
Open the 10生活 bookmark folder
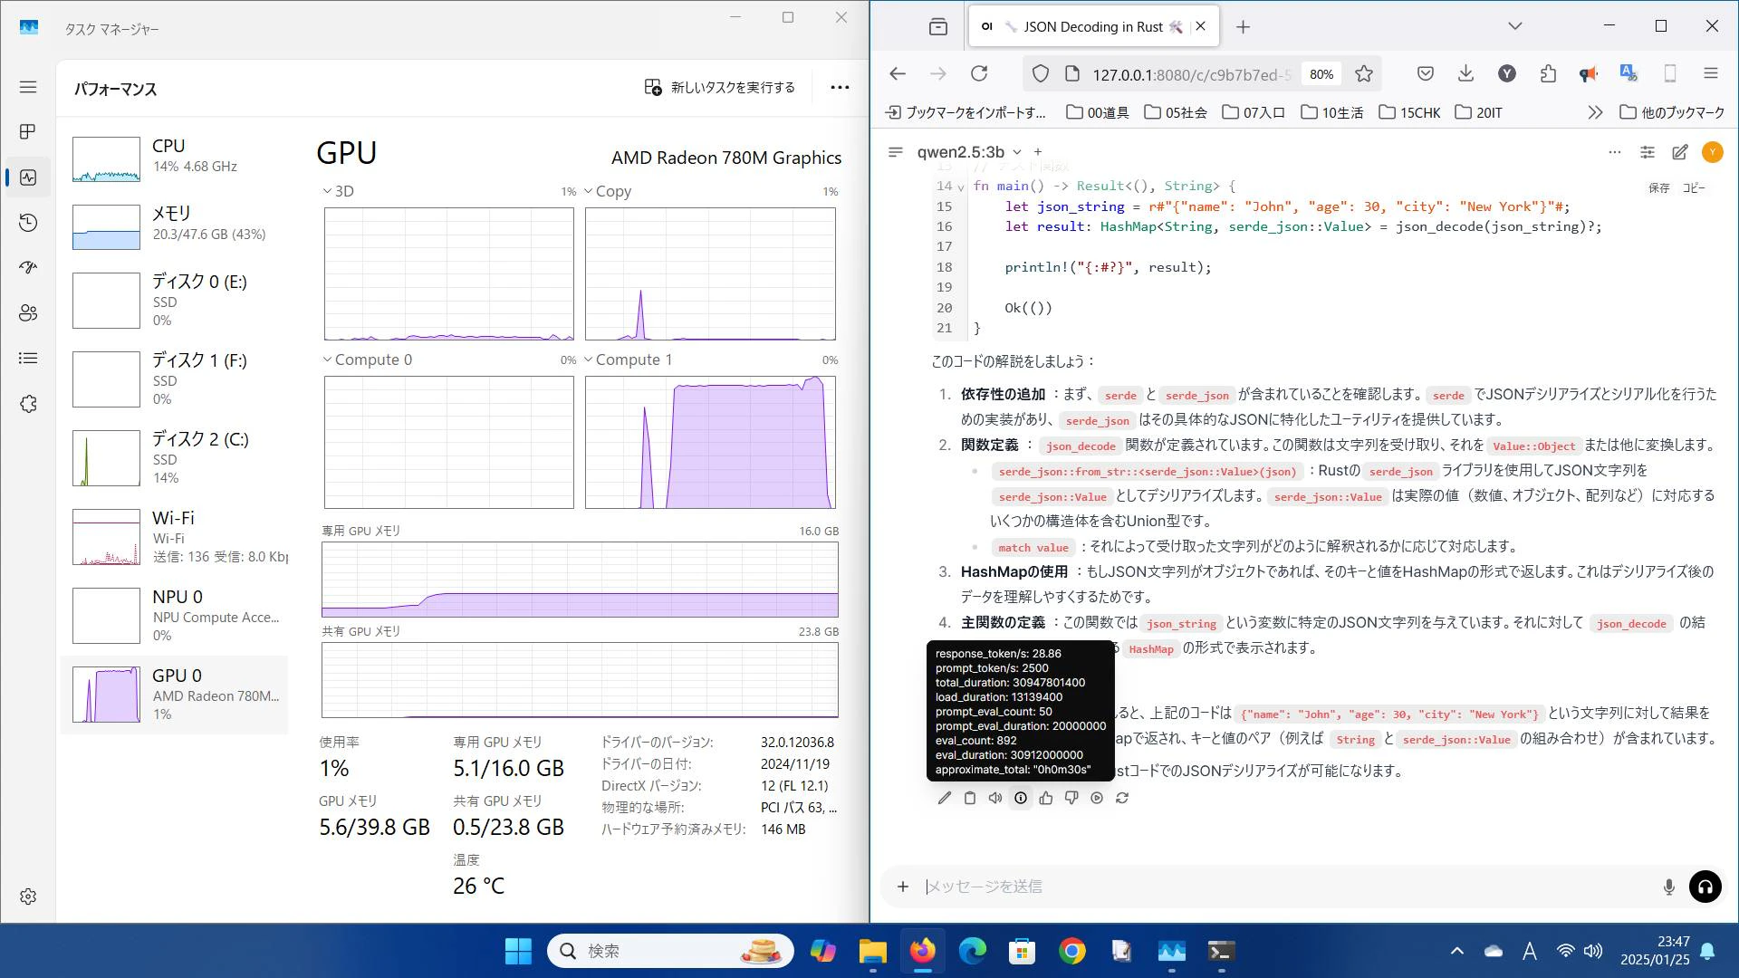click(x=1332, y=112)
